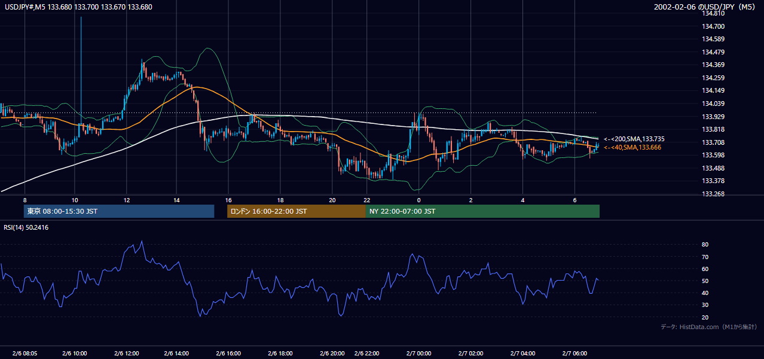Click price axis value 134.149
This screenshot has height=359, width=764.
713,91
